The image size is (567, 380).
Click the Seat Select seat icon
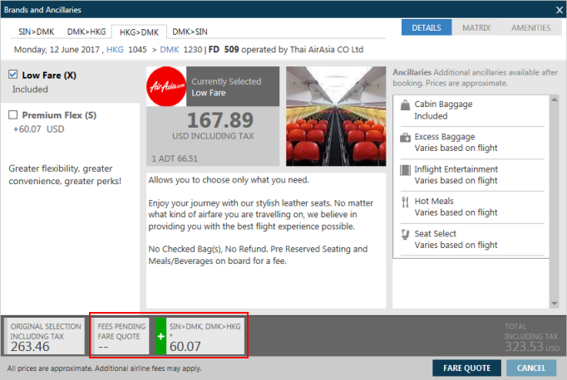(404, 235)
